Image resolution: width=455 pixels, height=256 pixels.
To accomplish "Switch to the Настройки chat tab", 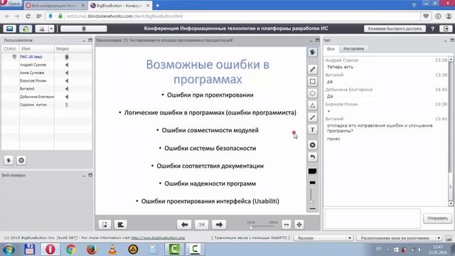I will (353, 49).
